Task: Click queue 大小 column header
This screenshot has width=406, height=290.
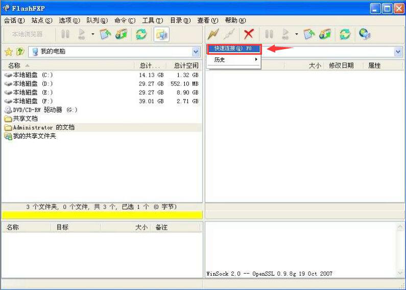Action: 126,228
